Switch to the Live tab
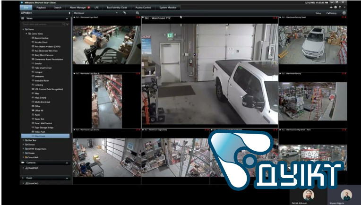The image size is (361, 205). pyautogui.click(x=26, y=8)
